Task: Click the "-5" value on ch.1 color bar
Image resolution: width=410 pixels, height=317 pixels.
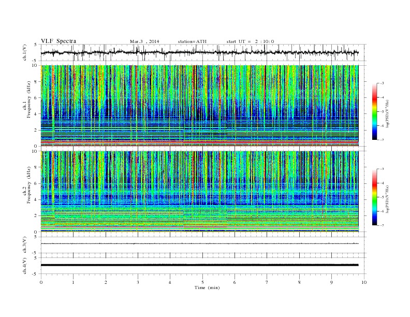Action: click(382, 111)
